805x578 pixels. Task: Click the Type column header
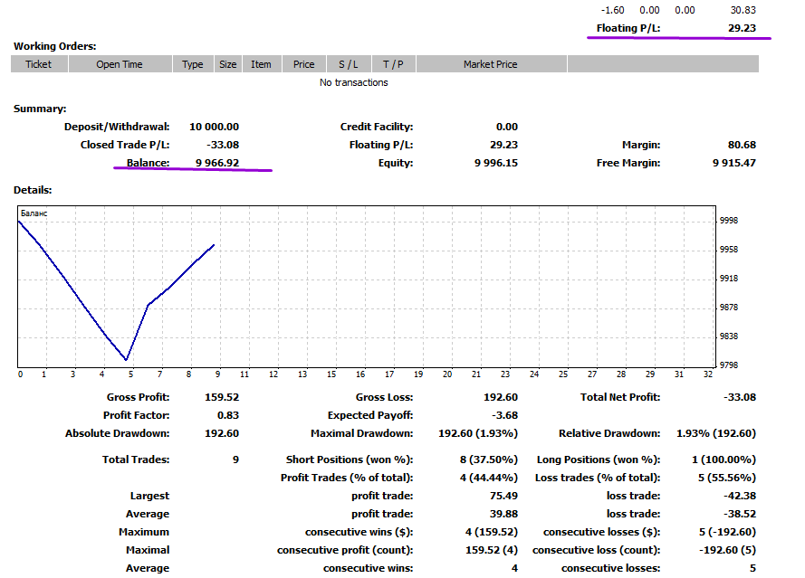193,64
